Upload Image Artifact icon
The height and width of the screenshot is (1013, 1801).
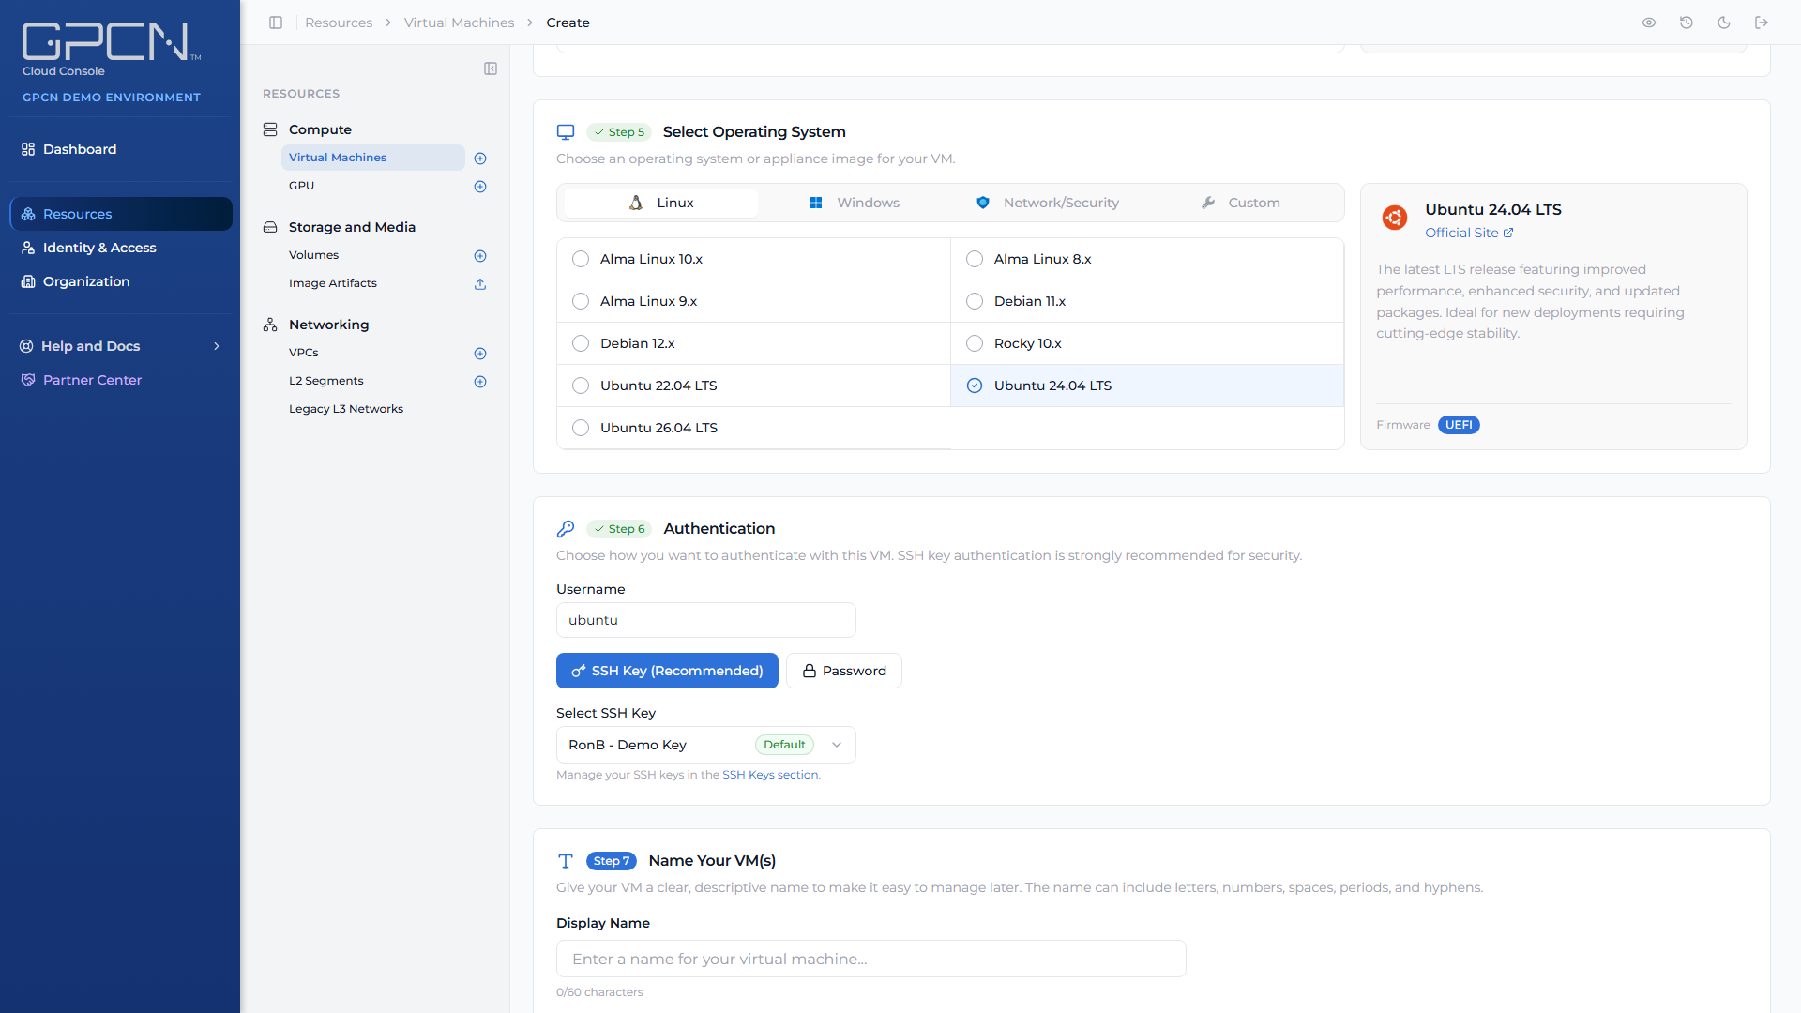[x=480, y=284]
